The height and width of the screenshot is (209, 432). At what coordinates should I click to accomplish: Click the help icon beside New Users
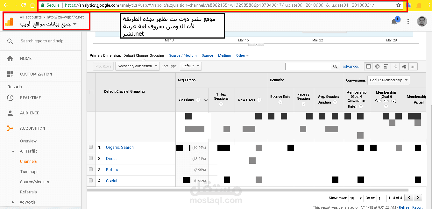click(259, 100)
